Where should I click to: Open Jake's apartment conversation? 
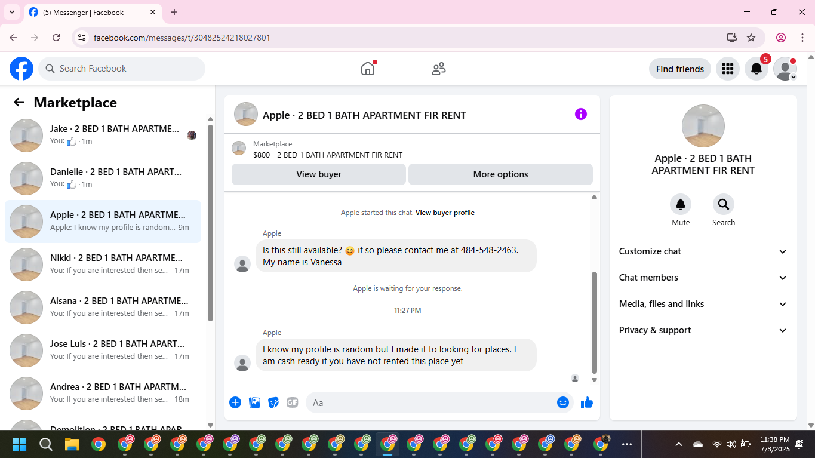pos(103,136)
